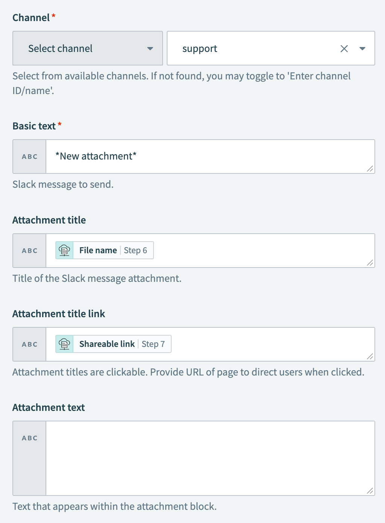Click the ABC icon beside Attachment title field
Viewport: 385px width, 523px height.
pyautogui.click(x=29, y=251)
